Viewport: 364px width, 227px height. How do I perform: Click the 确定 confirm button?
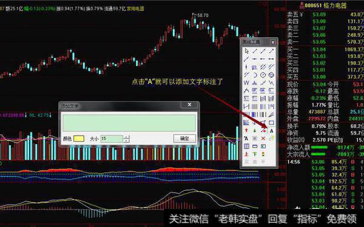point(185,139)
